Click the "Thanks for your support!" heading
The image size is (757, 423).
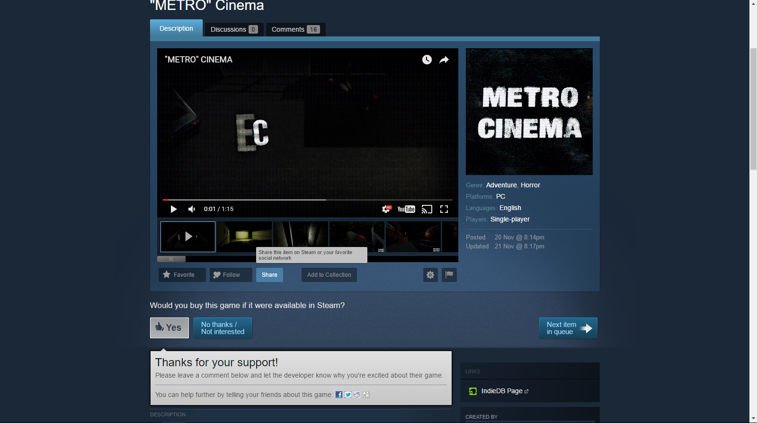click(x=216, y=362)
